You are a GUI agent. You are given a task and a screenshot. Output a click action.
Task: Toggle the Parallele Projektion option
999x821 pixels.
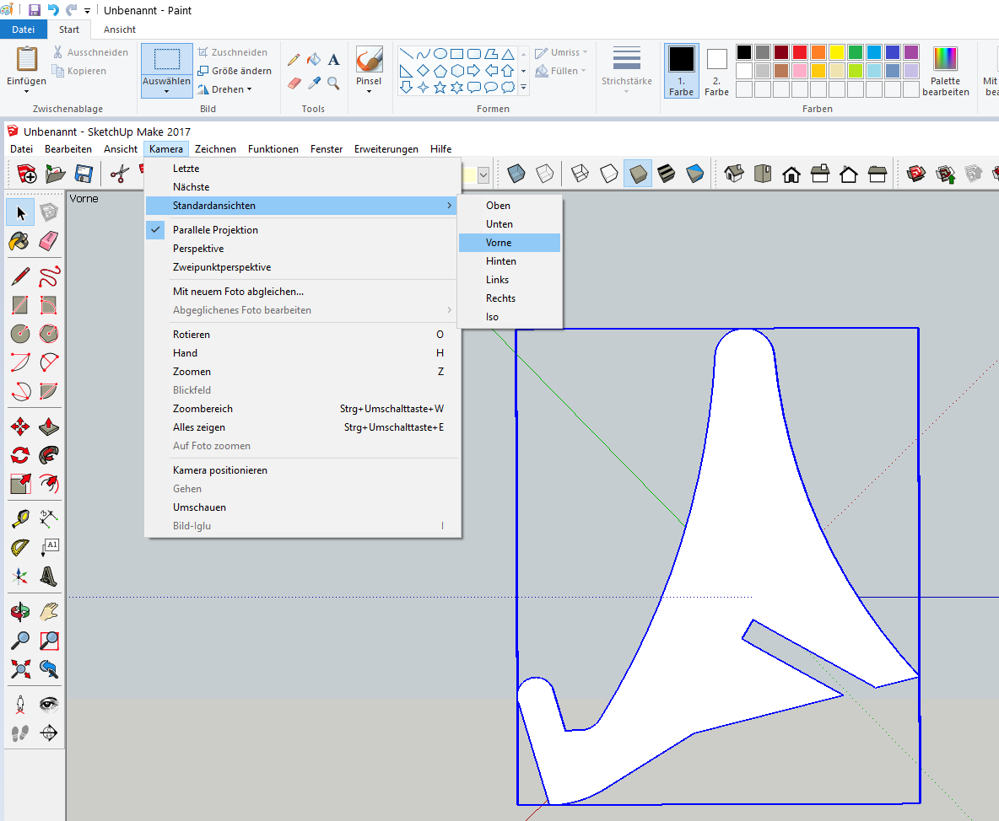pos(215,230)
